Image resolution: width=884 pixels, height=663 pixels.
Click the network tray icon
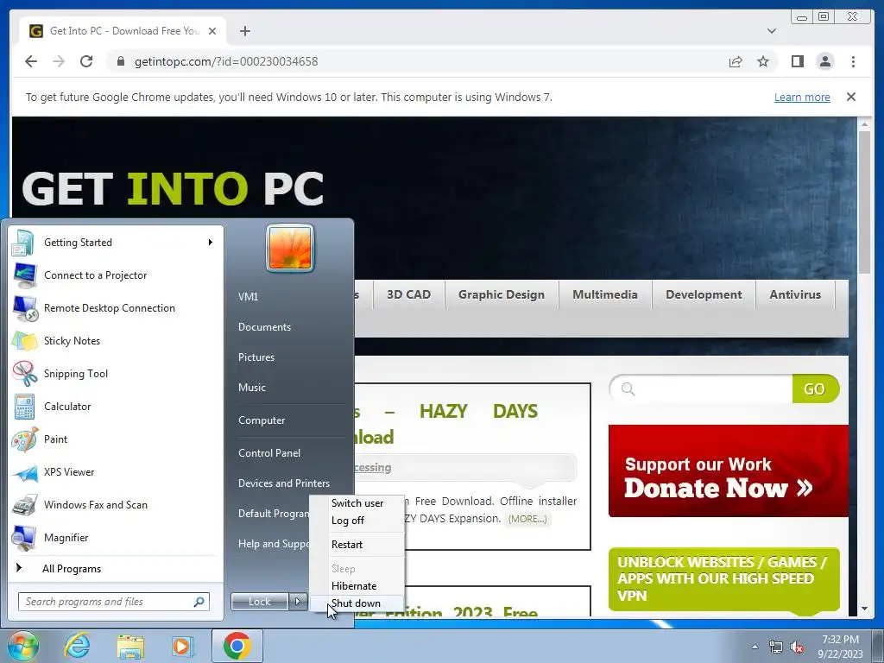point(776,647)
